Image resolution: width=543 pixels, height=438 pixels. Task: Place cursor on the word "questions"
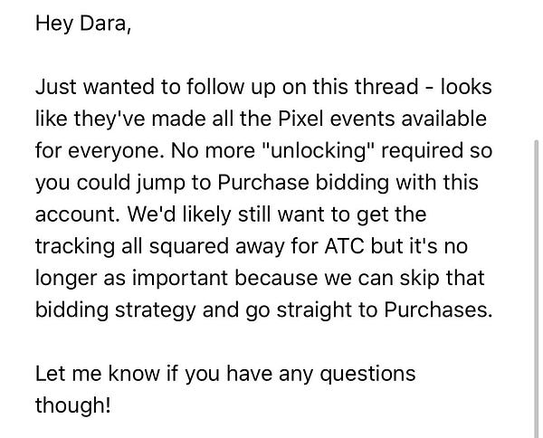pos(367,375)
